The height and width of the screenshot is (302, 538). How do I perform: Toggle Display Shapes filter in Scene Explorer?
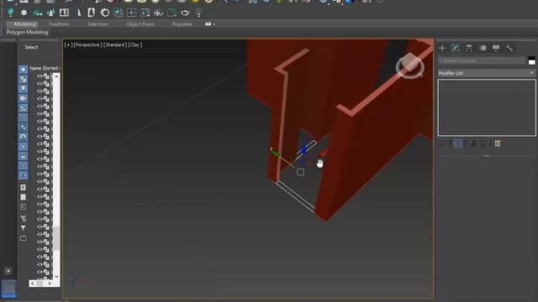pos(23,79)
